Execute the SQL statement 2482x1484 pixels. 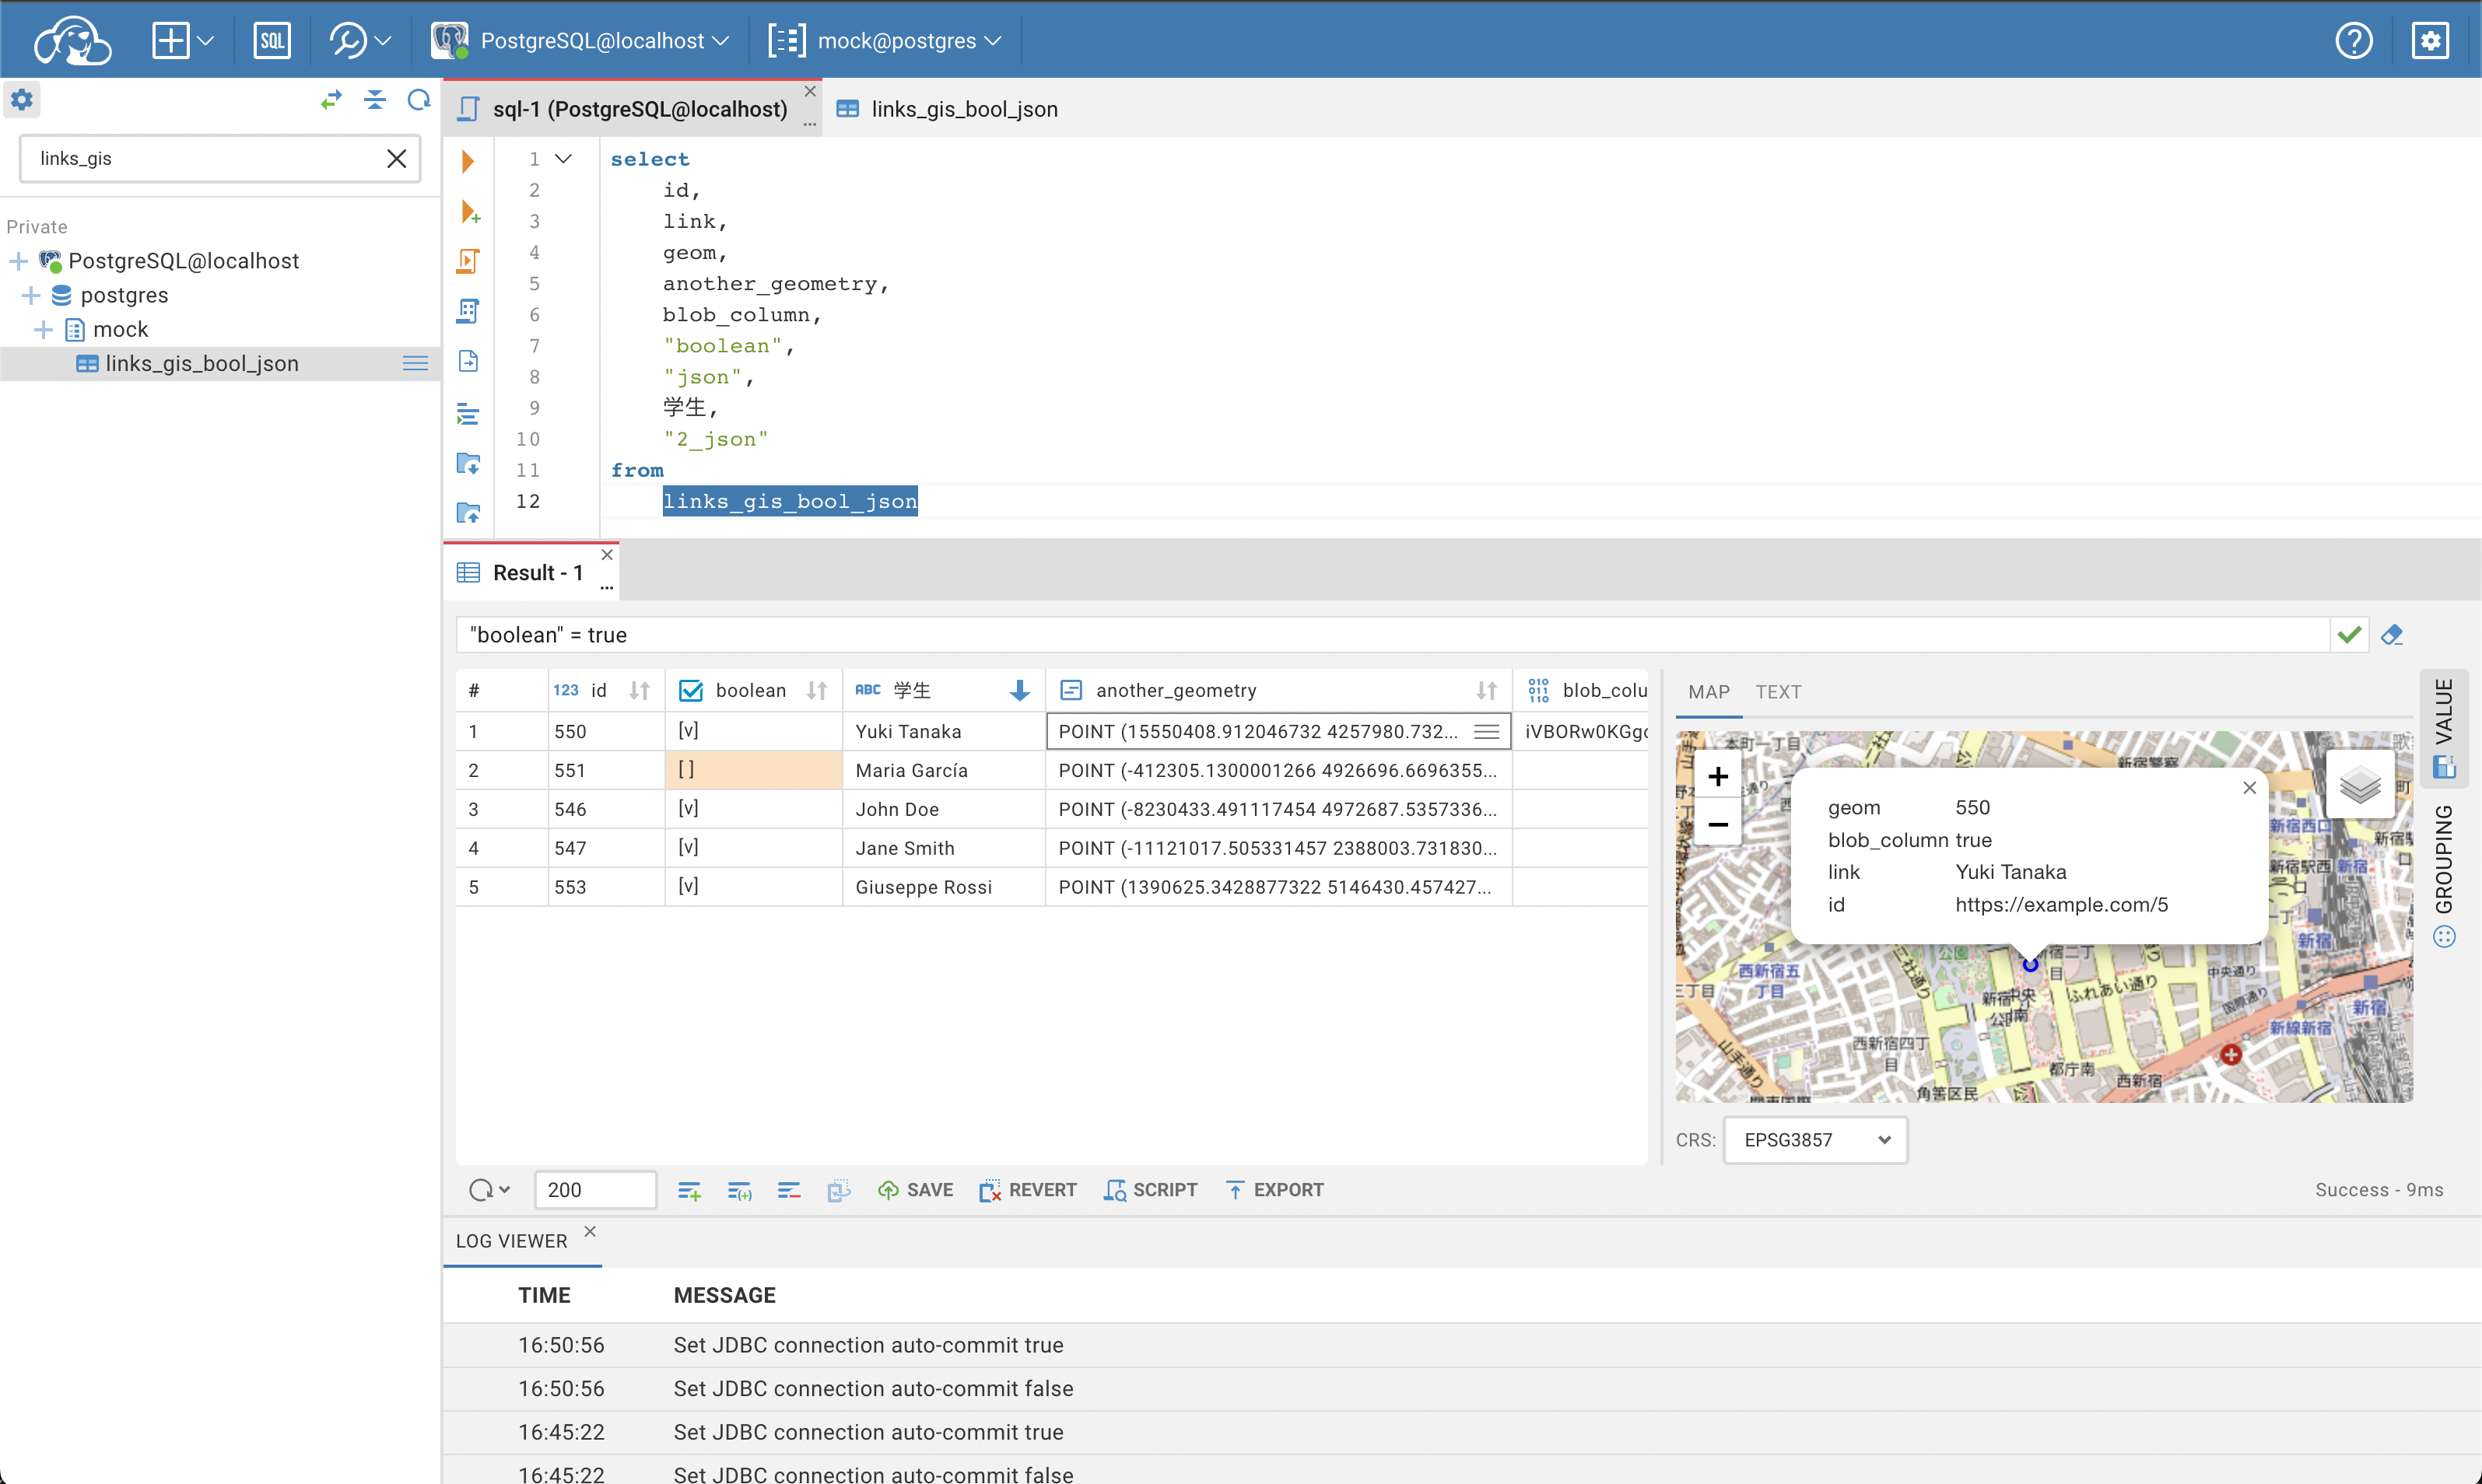coord(468,160)
